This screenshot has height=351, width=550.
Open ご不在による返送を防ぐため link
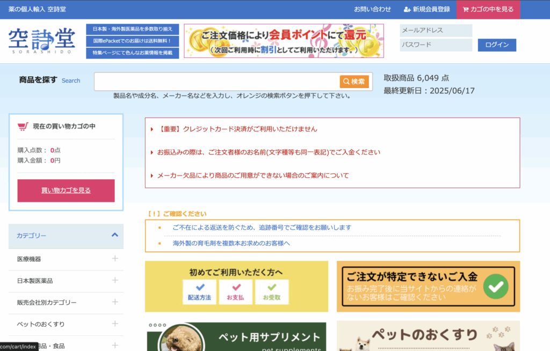pos(262,228)
